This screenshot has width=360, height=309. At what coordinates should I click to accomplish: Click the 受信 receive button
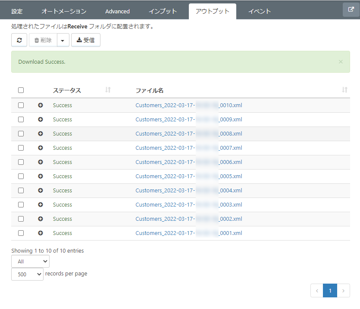click(x=86, y=40)
